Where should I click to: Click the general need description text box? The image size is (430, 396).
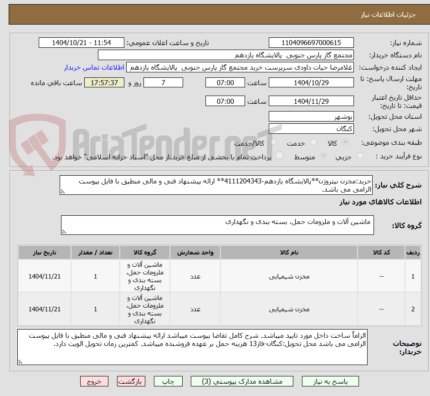click(x=216, y=185)
